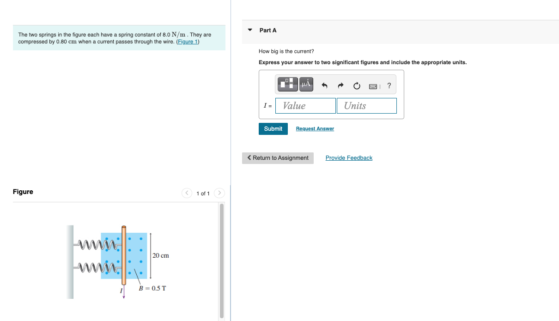Open the Request Answer link
This screenshot has height=321, width=559.
(x=315, y=128)
